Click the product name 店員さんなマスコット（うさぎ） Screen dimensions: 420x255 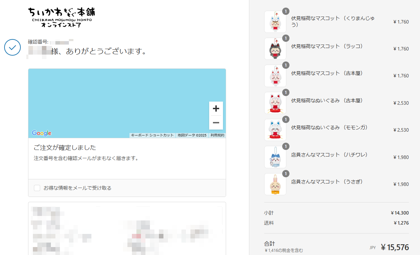point(327,181)
